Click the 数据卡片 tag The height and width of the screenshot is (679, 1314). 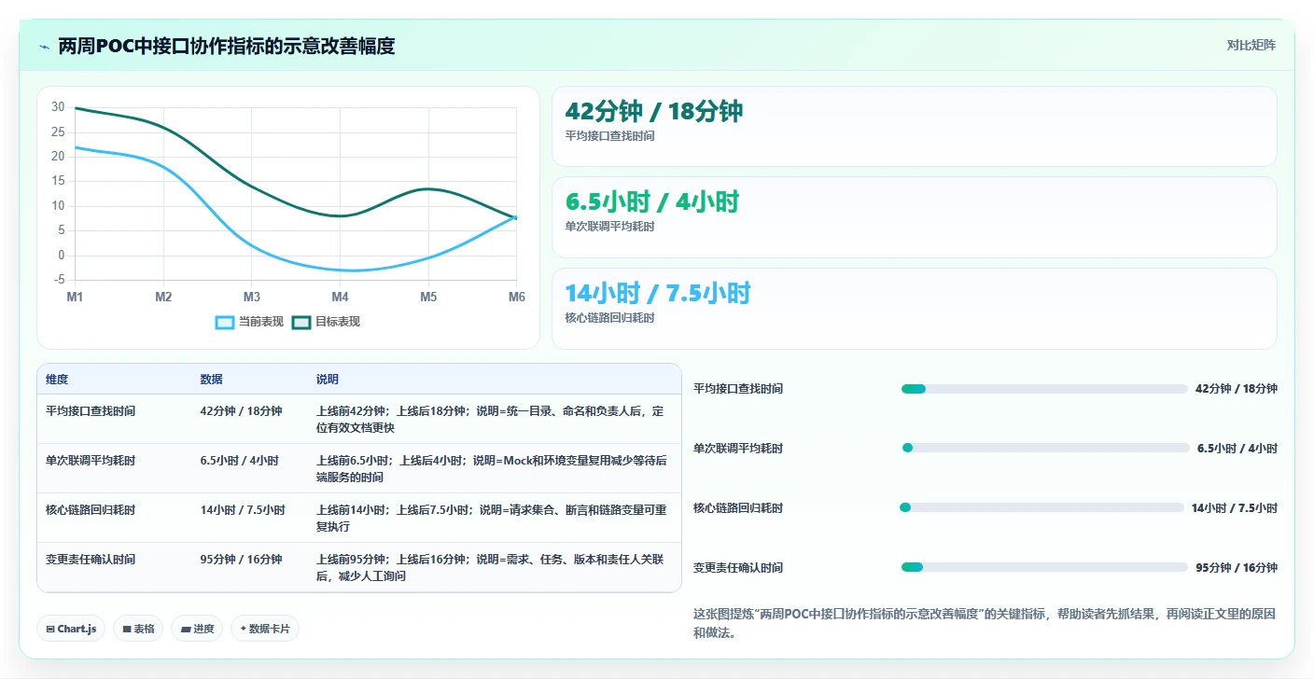click(x=265, y=629)
